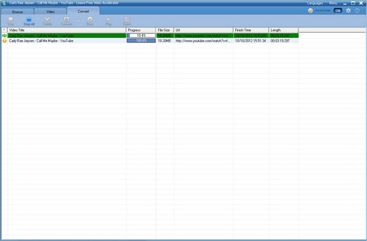
Task: Click the URL cell in the completed row
Action: click(x=203, y=41)
